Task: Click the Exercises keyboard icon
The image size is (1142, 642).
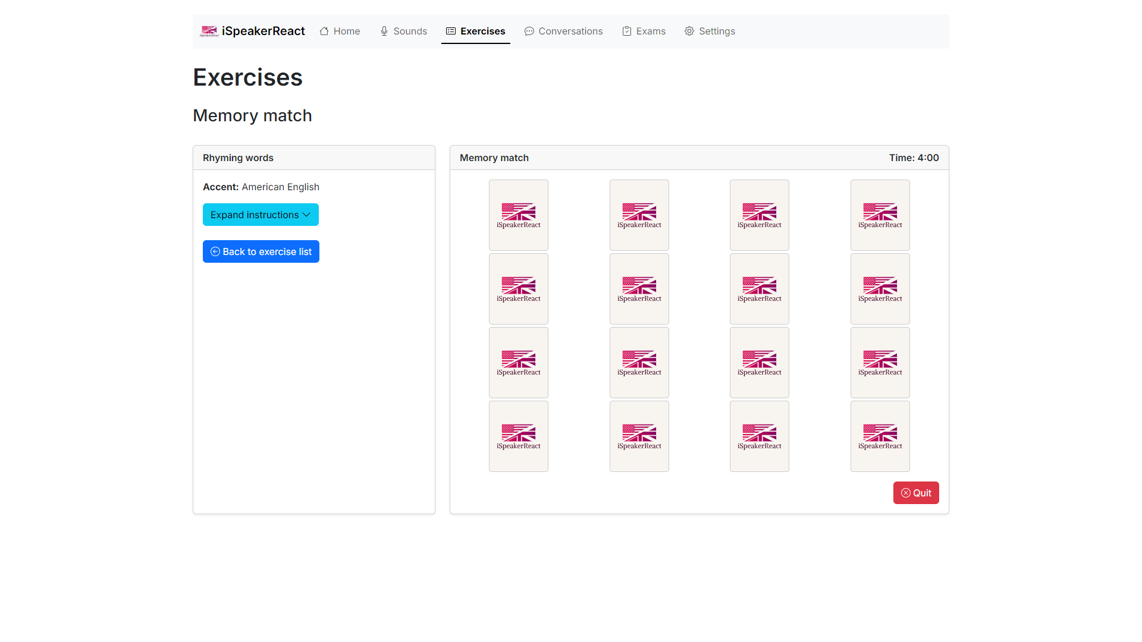Action: [x=451, y=31]
